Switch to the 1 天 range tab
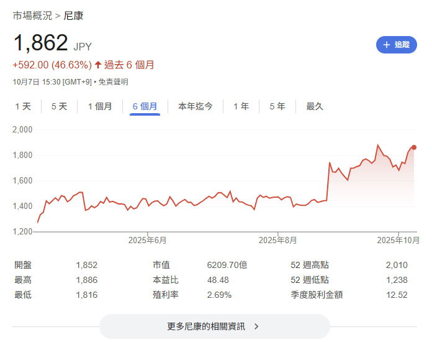The image size is (432, 342). coord(23,106)
